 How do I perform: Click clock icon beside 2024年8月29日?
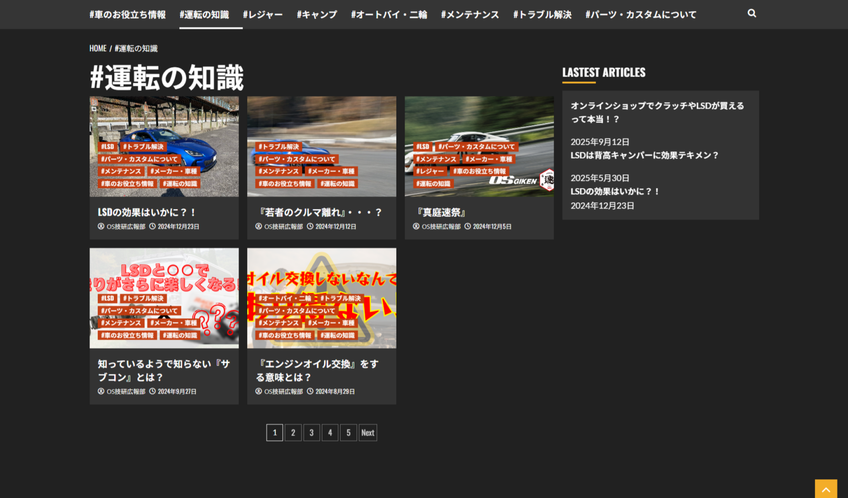tap(310, 391)
